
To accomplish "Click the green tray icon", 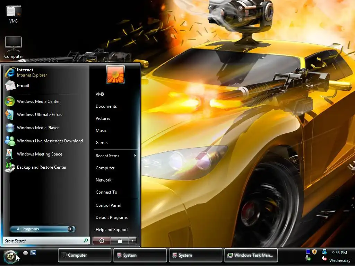I will (308, 258).
